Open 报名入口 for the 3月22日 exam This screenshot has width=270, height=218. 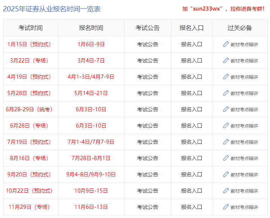[191, 61]
